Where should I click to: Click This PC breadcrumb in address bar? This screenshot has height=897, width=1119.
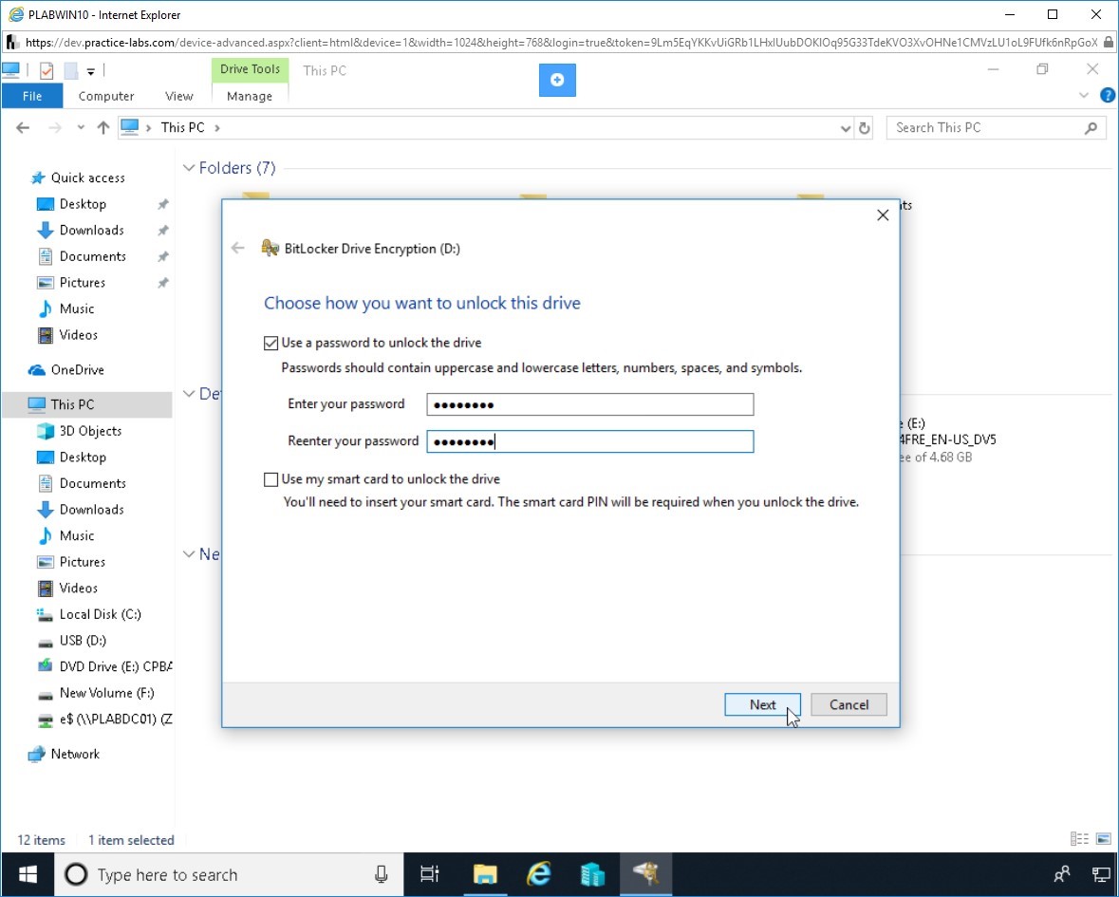tap(182, 128)
